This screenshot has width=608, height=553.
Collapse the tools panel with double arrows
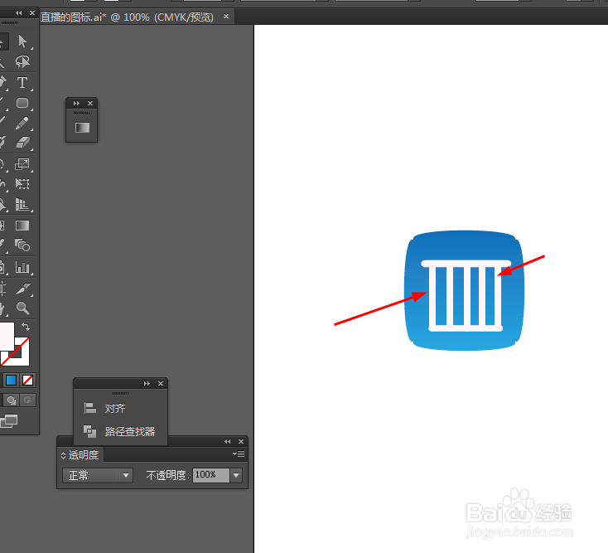18,12
